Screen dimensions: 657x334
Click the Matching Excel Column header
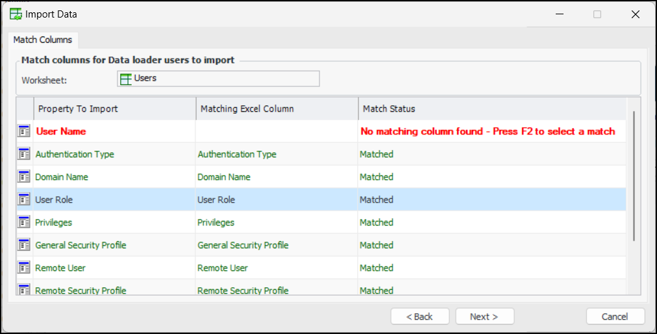[x=277, y=109]
